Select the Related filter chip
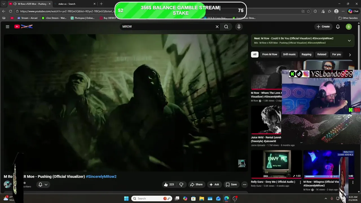 (x=322, y=54)
